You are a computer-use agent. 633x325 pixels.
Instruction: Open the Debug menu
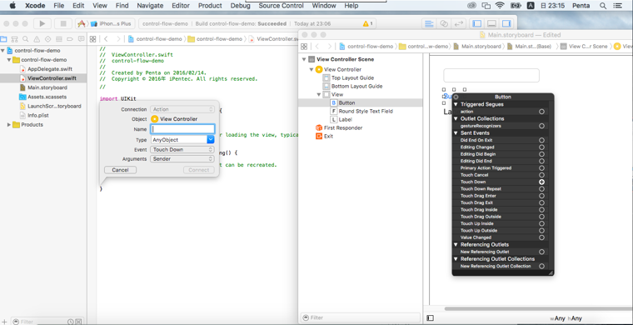pos(240,6)
